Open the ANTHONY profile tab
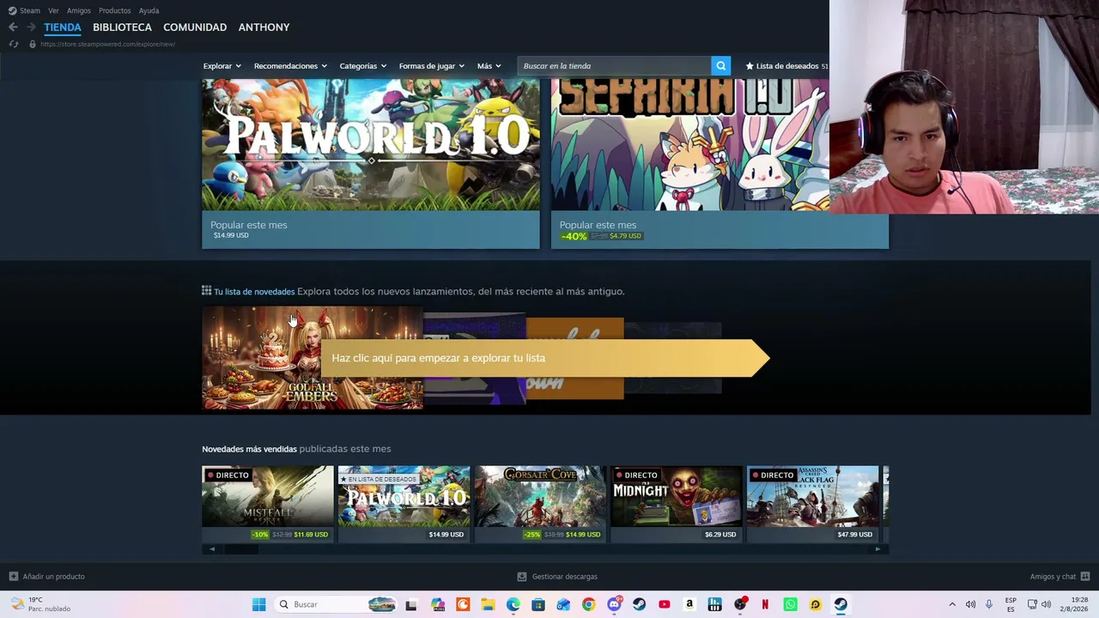 pyautogui.click(x=264, y=27)
